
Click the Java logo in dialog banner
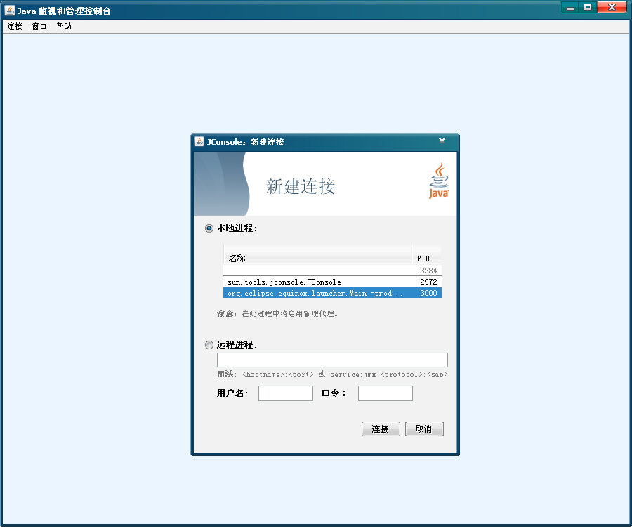pos(439,181)
